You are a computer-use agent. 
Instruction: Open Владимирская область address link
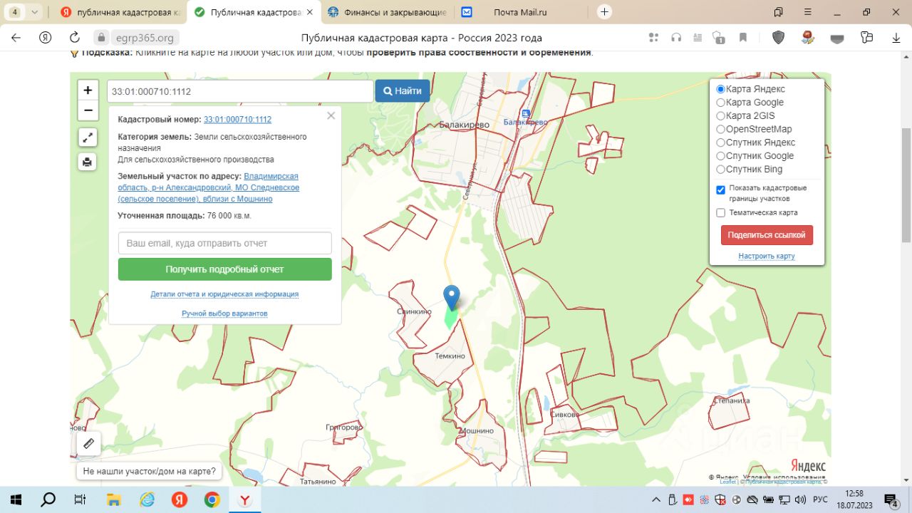click(209, 187)
